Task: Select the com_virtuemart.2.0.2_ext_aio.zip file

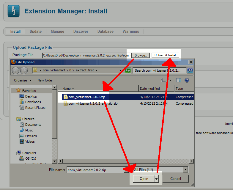Action: coord(93,103)
